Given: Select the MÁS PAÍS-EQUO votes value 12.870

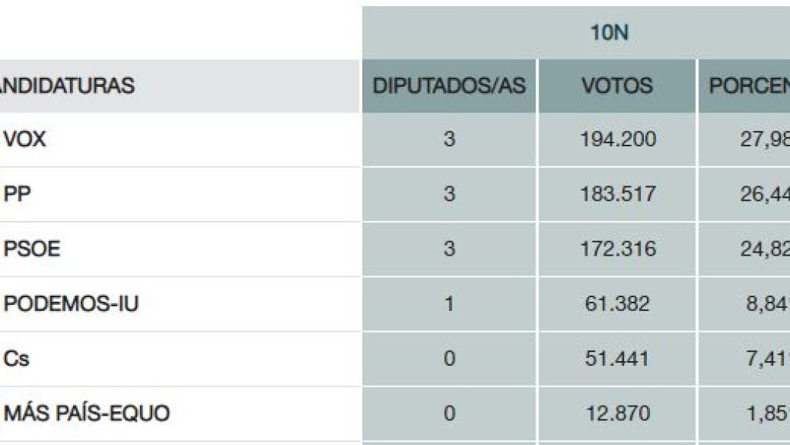Looking at the screenshot, I should 617,414.
